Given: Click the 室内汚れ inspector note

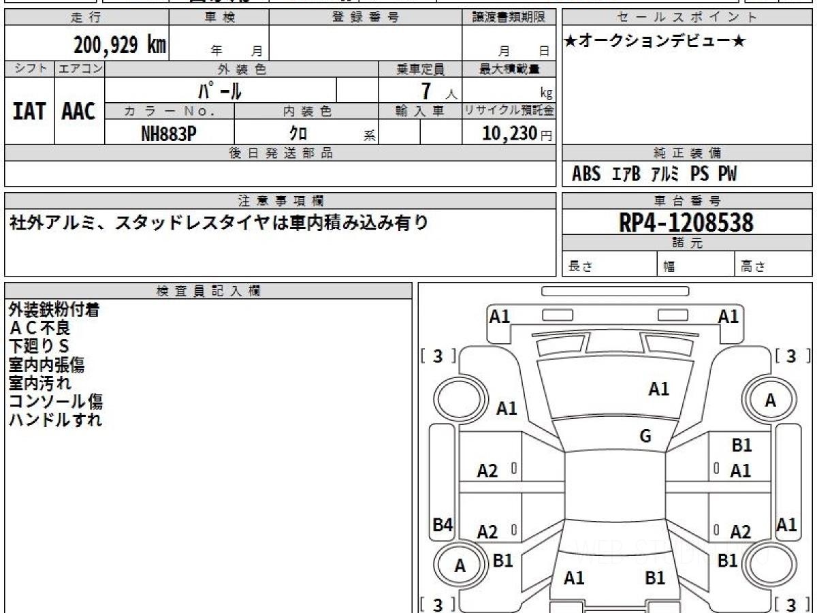Looking at the screenshot, I should pos(39,383).
